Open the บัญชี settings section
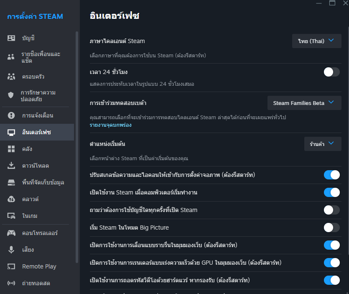 coord(37,38)
